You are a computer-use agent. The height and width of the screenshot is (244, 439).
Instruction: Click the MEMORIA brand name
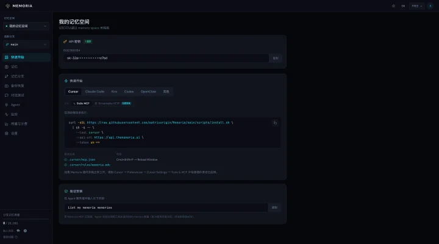pos(23,6)
